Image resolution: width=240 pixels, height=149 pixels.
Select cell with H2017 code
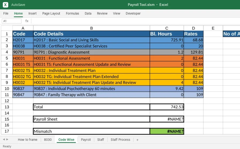[23, 40]
